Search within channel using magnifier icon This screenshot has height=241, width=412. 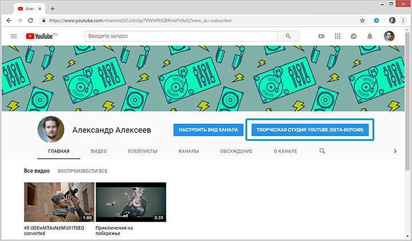(x=322, y=151)
